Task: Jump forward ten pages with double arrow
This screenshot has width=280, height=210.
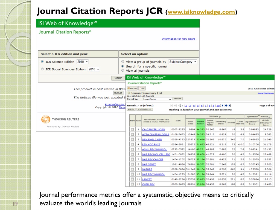Action: 226,106
